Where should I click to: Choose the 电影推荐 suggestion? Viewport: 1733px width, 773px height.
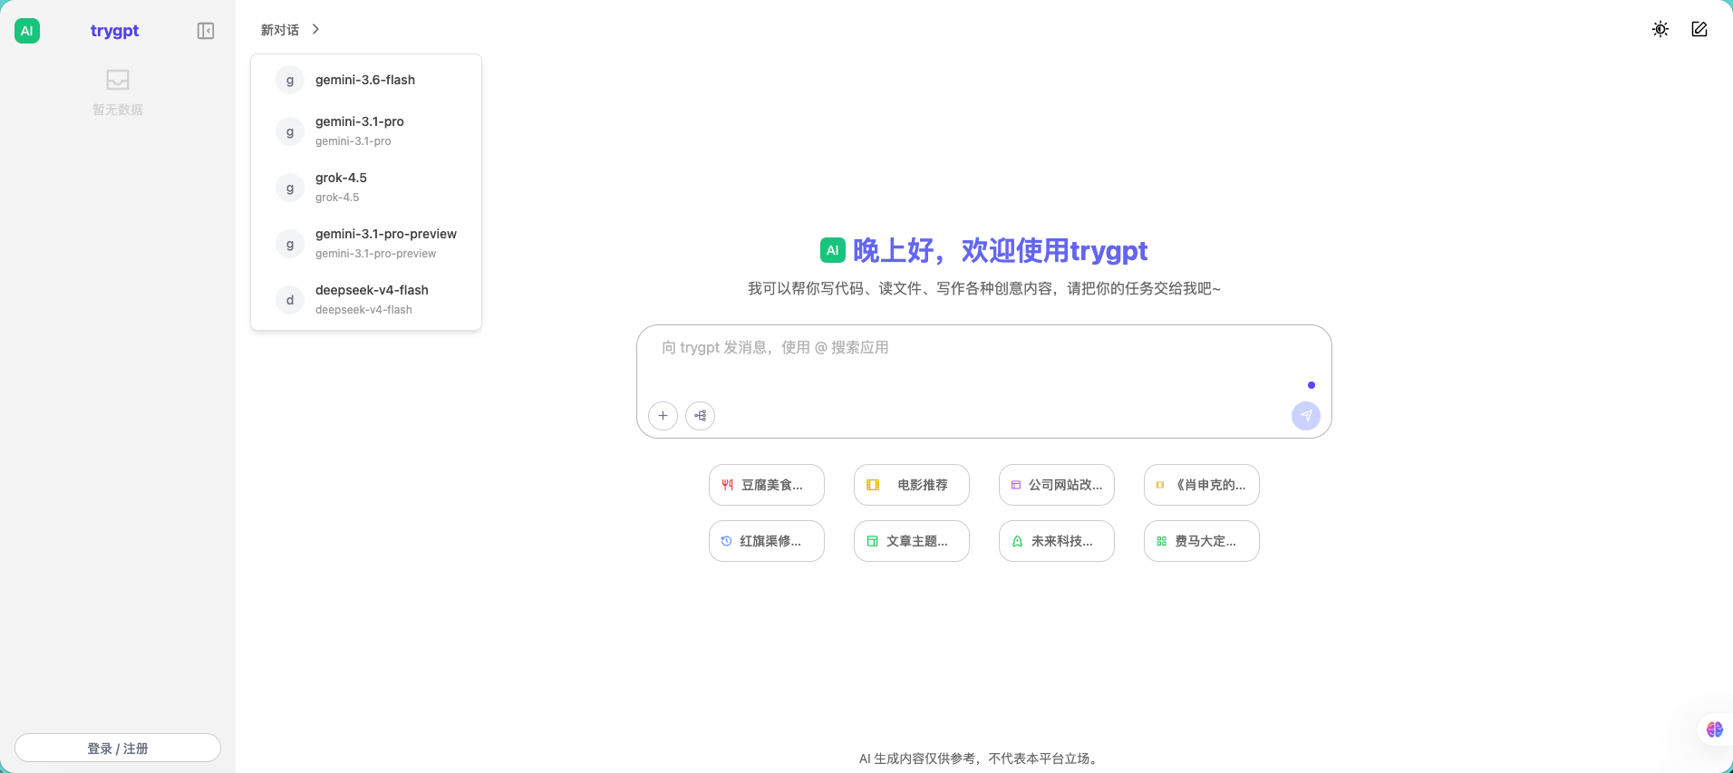pyautogui.click(x=912, y=485)
